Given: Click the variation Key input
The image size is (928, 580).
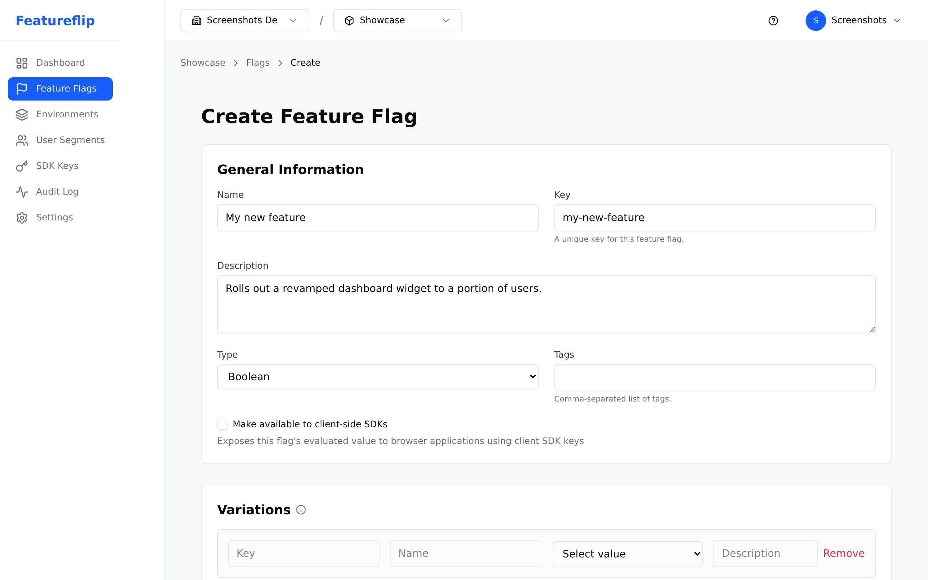Looking at the screenshot, I should 304,553.
